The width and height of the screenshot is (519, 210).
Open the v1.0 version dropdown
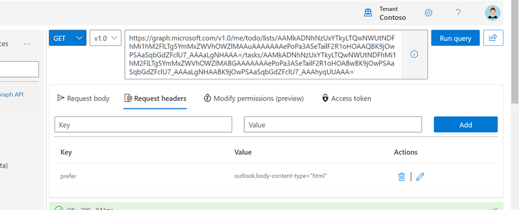(x=106, y=38)
